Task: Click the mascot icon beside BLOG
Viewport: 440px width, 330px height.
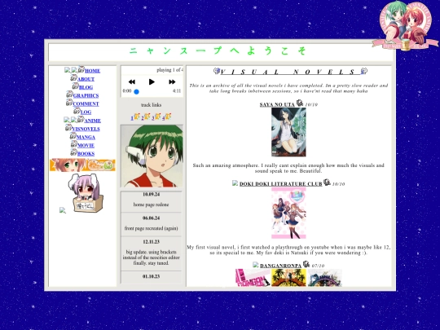Action: (76, 86)
